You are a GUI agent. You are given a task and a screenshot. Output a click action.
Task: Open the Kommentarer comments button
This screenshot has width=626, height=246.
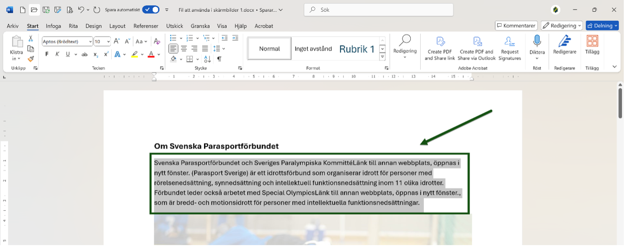pyautogui.click(x=516, y=26)
